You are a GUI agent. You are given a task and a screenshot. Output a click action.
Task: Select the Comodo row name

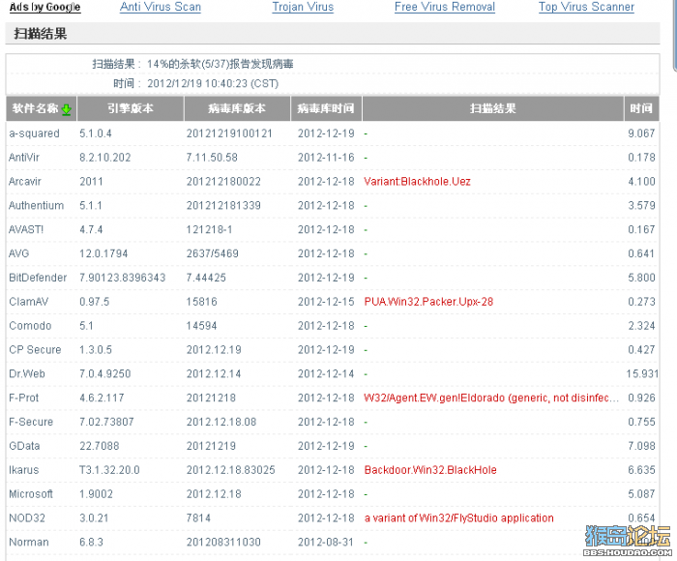[x=30, y=326]
